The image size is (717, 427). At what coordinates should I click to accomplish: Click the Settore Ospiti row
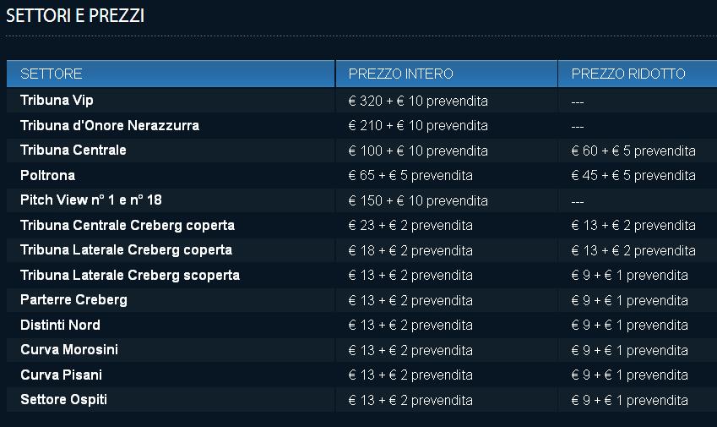pos(63,400)
